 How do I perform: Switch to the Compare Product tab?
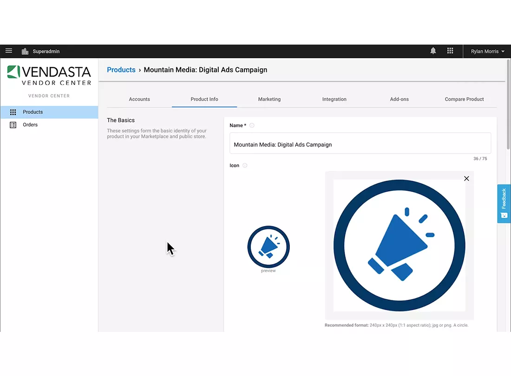[x=464, y=99]
